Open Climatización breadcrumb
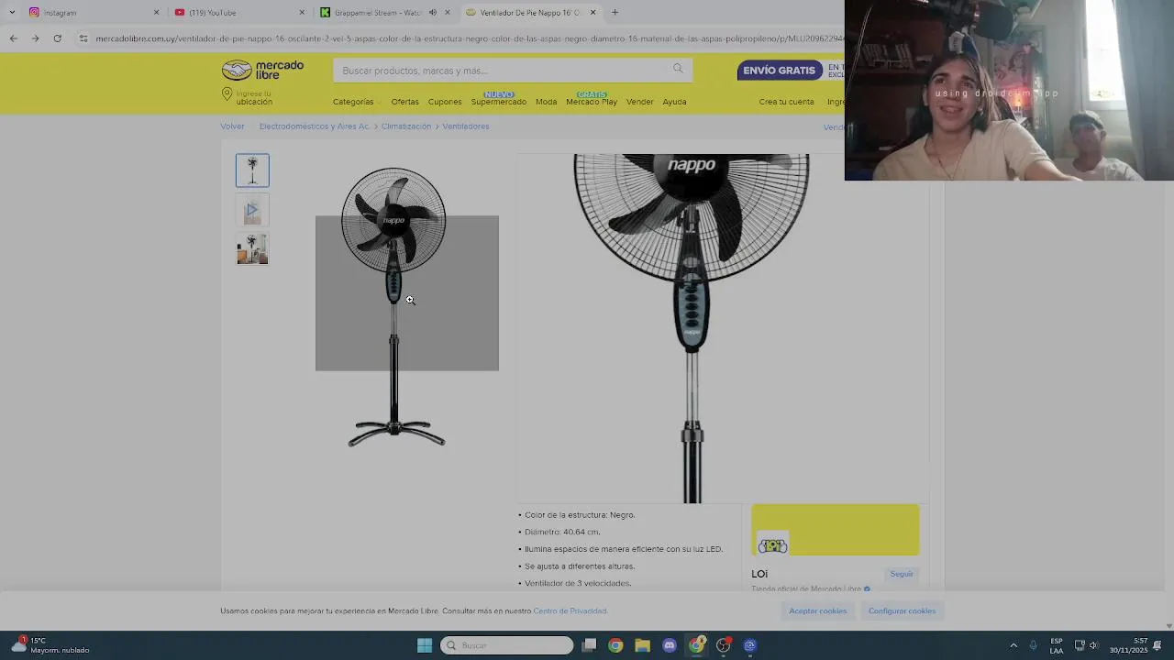The image size is (1174, 660). (x=406, y=126)
